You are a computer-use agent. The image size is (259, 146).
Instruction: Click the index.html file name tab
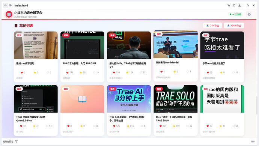click(x=21, y=6)
